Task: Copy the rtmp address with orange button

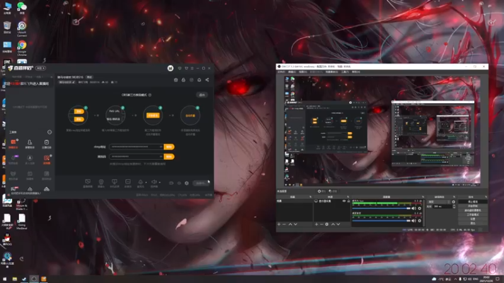Action: (169, 147)
